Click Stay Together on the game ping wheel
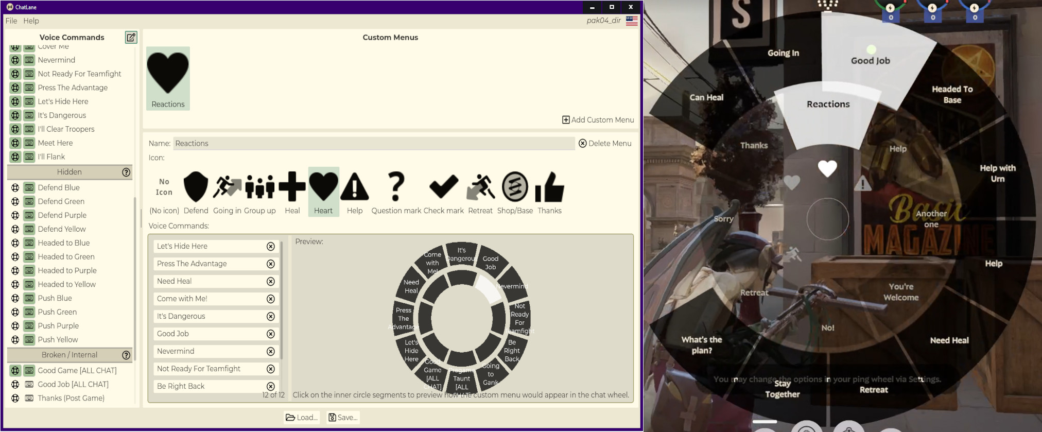The height and width of the screenshot is (432, 1042). [783, 389]
